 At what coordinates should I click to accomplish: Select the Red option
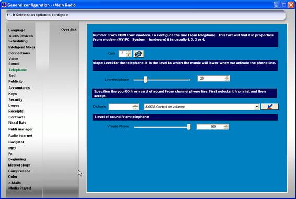point(12,75)
